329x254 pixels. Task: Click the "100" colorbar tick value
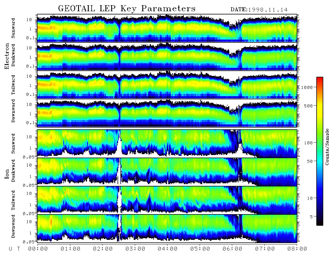point(309,143)
